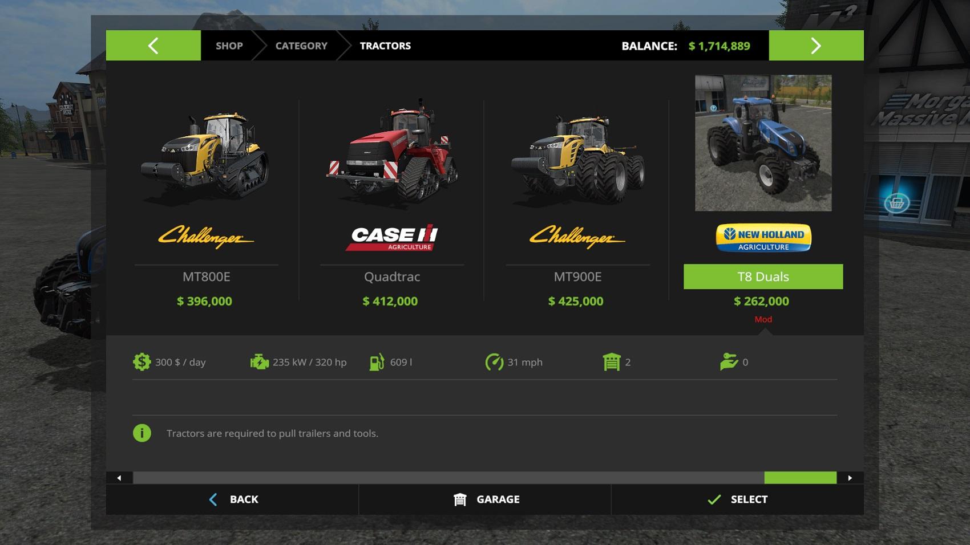The height and width of the screenshot is (545, 970).
Task: Click the scrollbar left arrow
Action: pos(119,478)
